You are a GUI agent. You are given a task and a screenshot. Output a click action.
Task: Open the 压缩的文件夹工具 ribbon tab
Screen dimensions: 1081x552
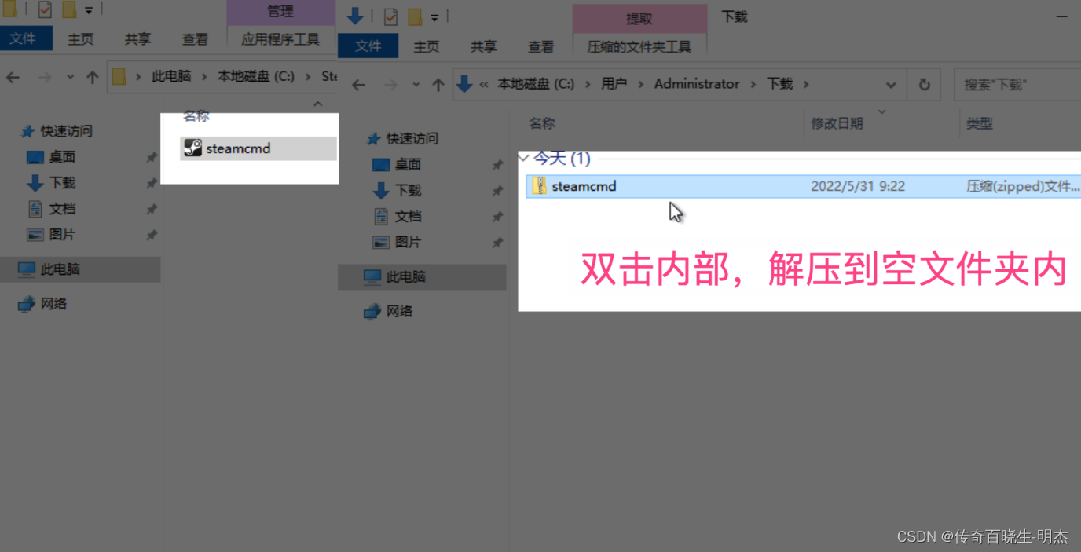click(x=639, y=46)
